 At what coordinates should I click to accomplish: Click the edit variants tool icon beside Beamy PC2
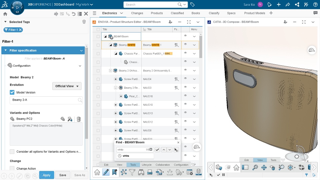70,119
